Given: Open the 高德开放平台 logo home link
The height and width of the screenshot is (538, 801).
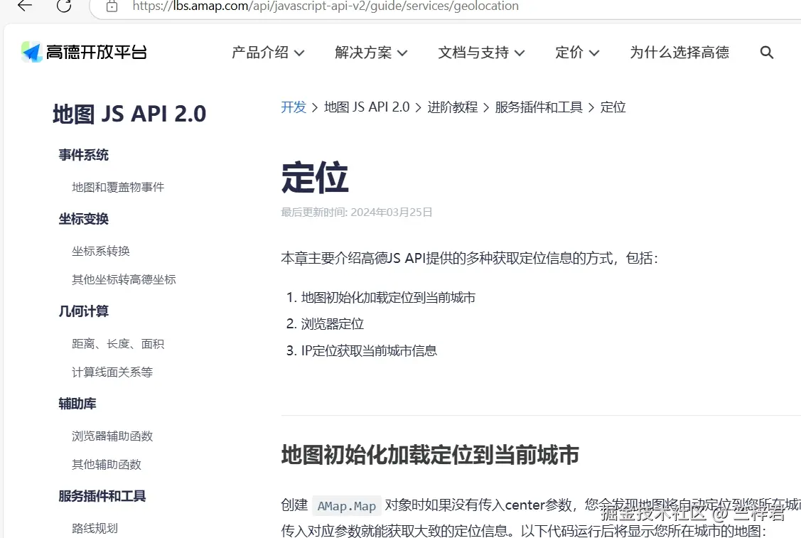Looking at the screenshot, I should click(x=85, y=52).
